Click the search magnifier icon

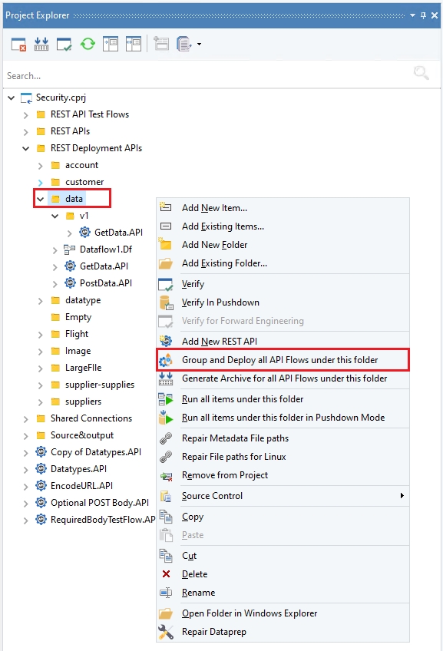pyautogui.click(x=421, y=73)
